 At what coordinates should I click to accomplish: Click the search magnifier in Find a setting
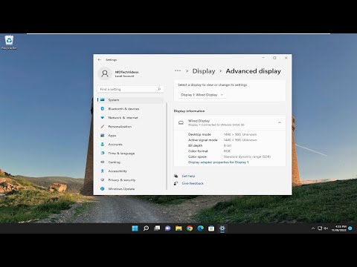click(x=159, y=89)
